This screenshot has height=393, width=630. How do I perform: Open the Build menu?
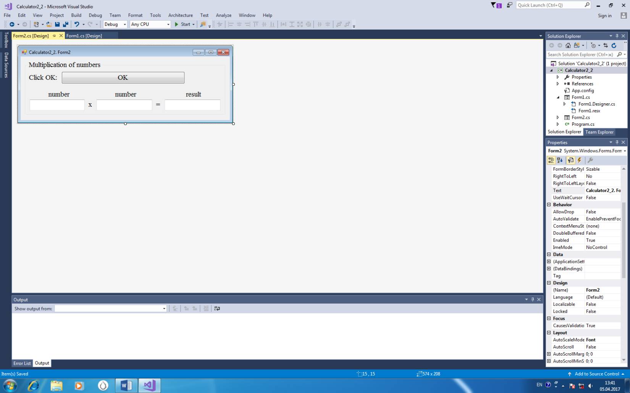[x=76, y=15]
